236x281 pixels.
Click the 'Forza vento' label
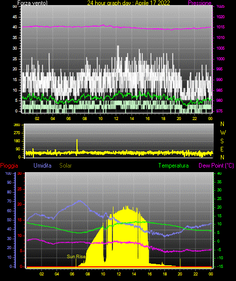pos(32,3)
